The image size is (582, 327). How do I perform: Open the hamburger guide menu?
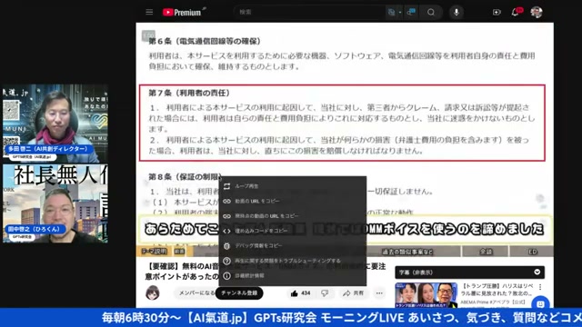149,12
